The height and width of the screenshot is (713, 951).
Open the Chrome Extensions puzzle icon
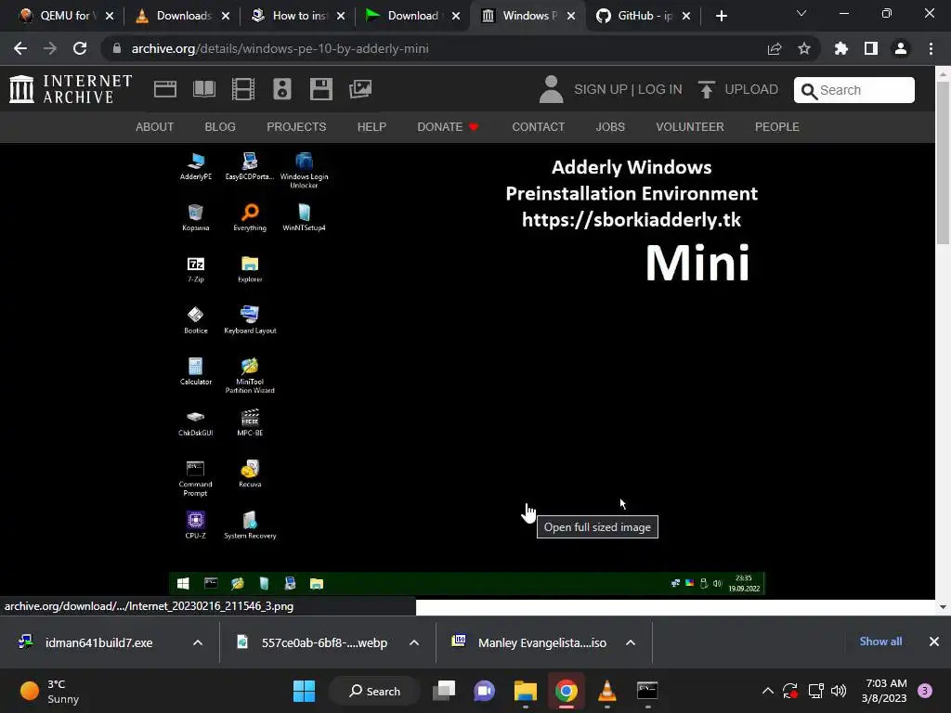click(x=841, y=48)
